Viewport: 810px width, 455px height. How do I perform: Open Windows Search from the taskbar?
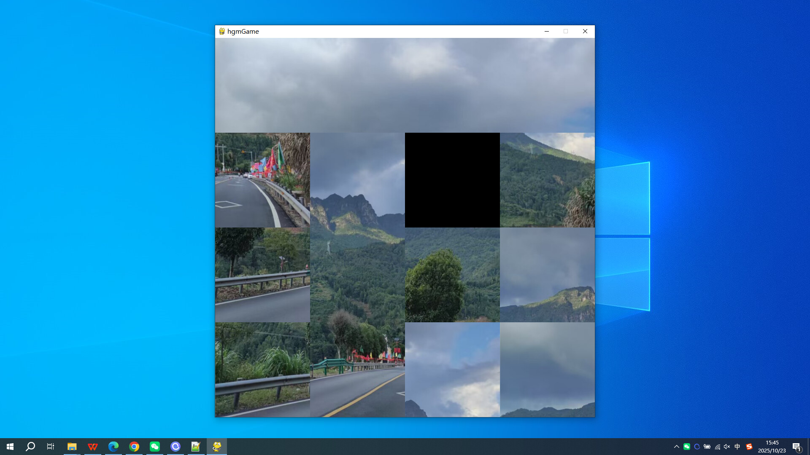(30, 446)
